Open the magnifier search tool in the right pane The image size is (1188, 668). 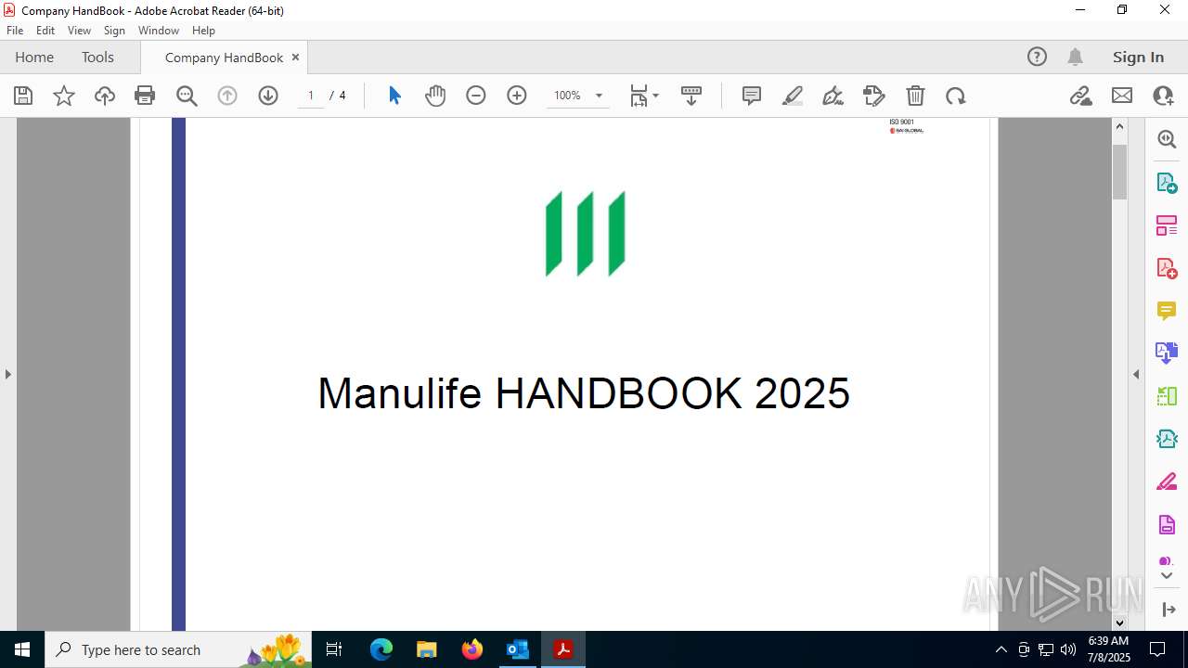[1167, 139]
